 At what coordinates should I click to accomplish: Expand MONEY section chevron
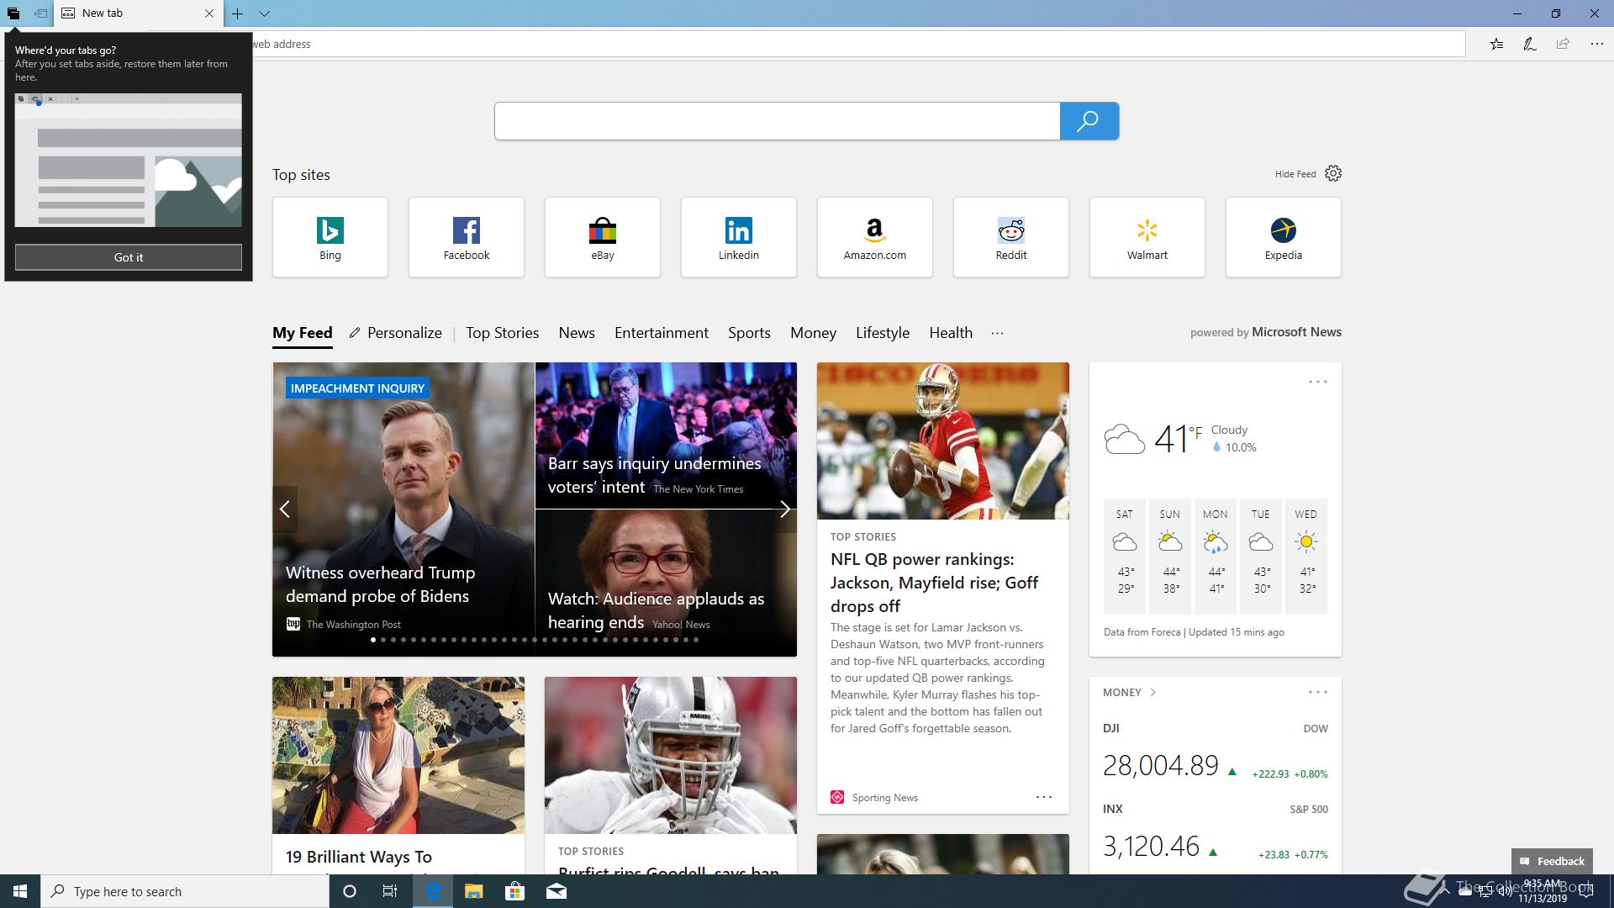(1152, 693)
